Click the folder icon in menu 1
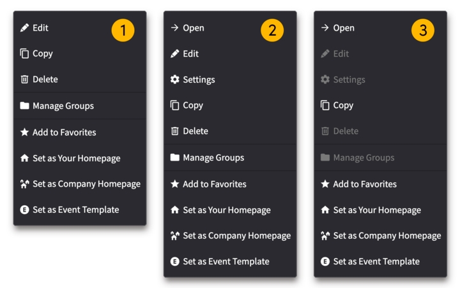 click(25, 106)
